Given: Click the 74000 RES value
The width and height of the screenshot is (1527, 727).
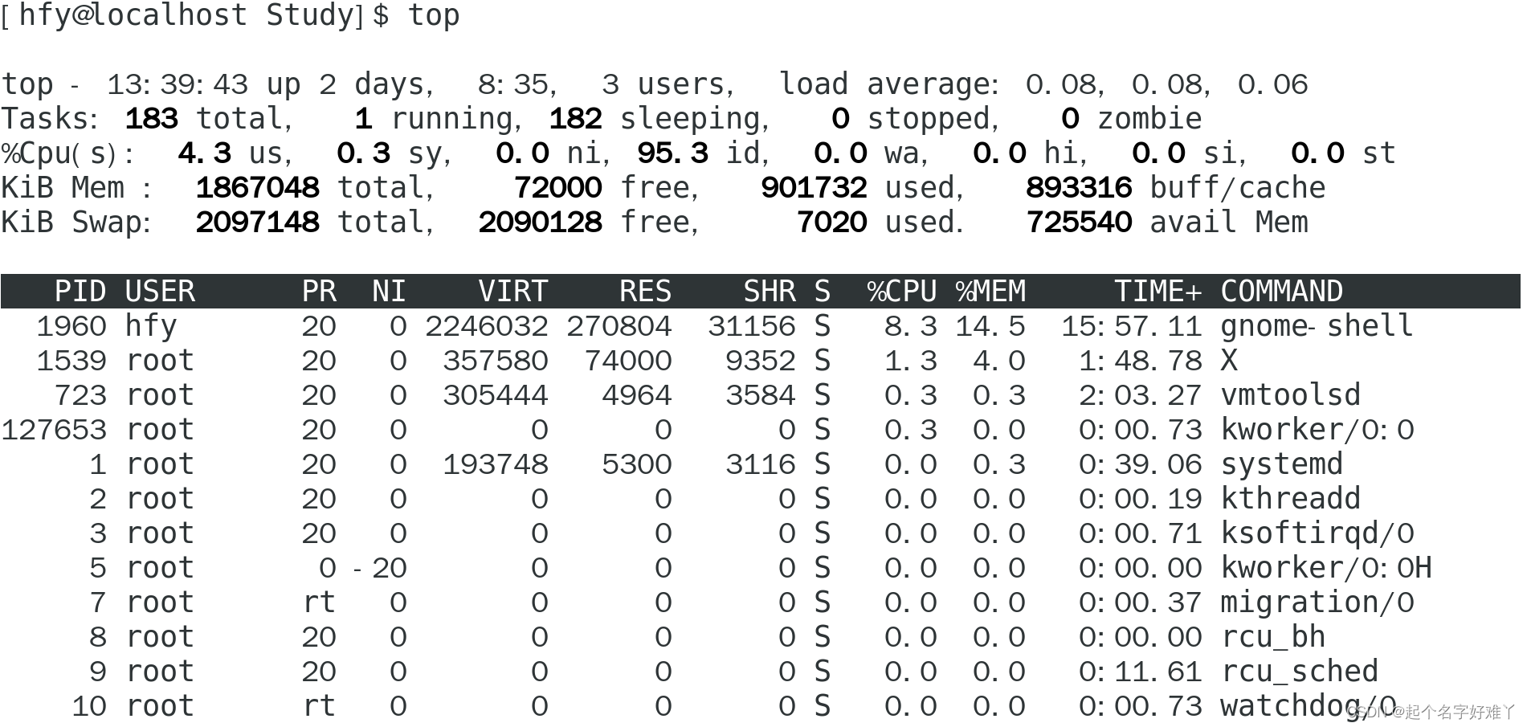Looking at the screenshot, I should (x=627, y=361).
